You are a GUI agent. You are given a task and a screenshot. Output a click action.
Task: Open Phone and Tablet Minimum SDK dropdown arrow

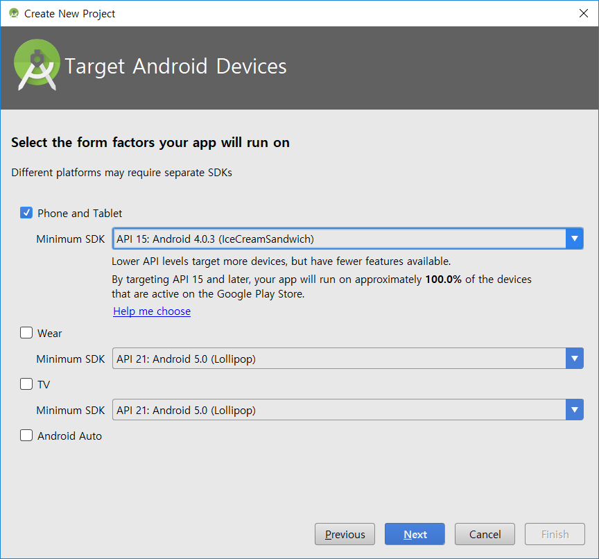[x=574, y=239]
